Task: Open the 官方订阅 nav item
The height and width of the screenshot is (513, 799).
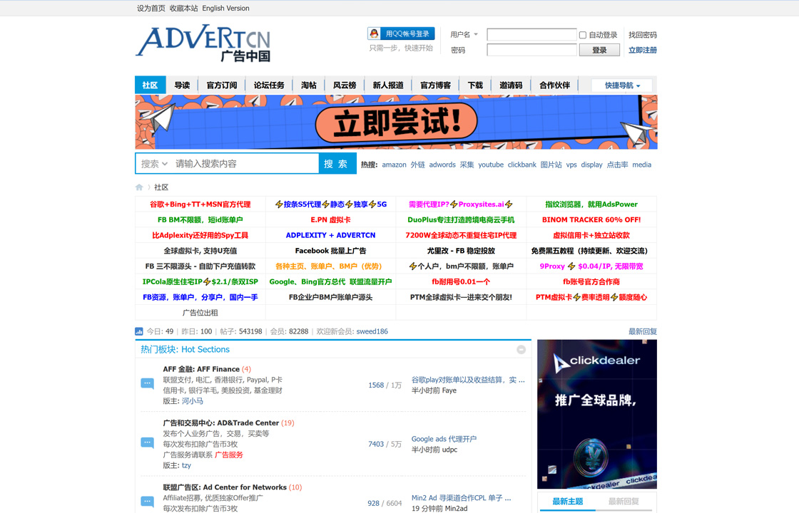Action: tap(222, 85)
